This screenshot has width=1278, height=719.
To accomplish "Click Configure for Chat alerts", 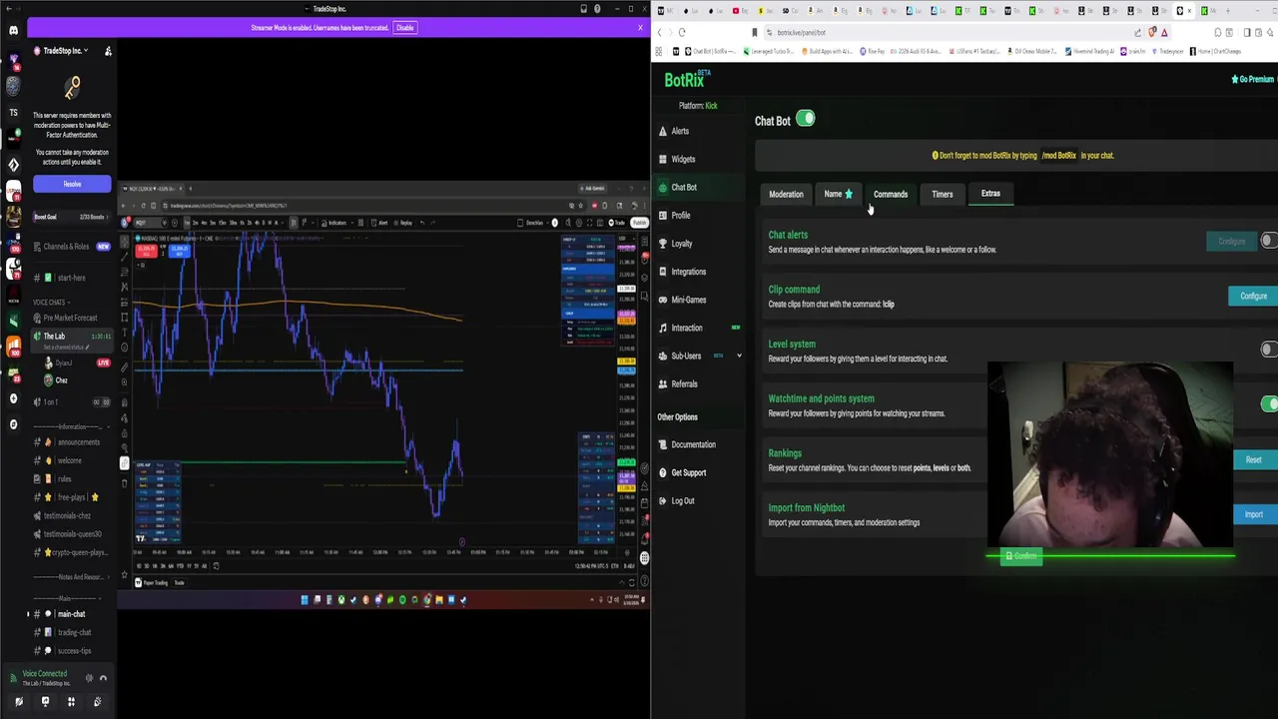I will click(1231, 241).
